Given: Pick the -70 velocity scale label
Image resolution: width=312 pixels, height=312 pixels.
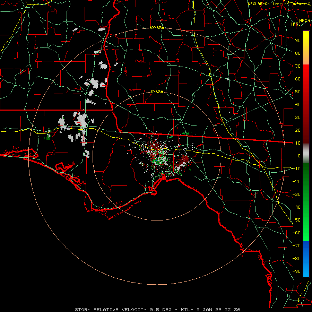Looking at the screenshot, I should tap(296, 246).
